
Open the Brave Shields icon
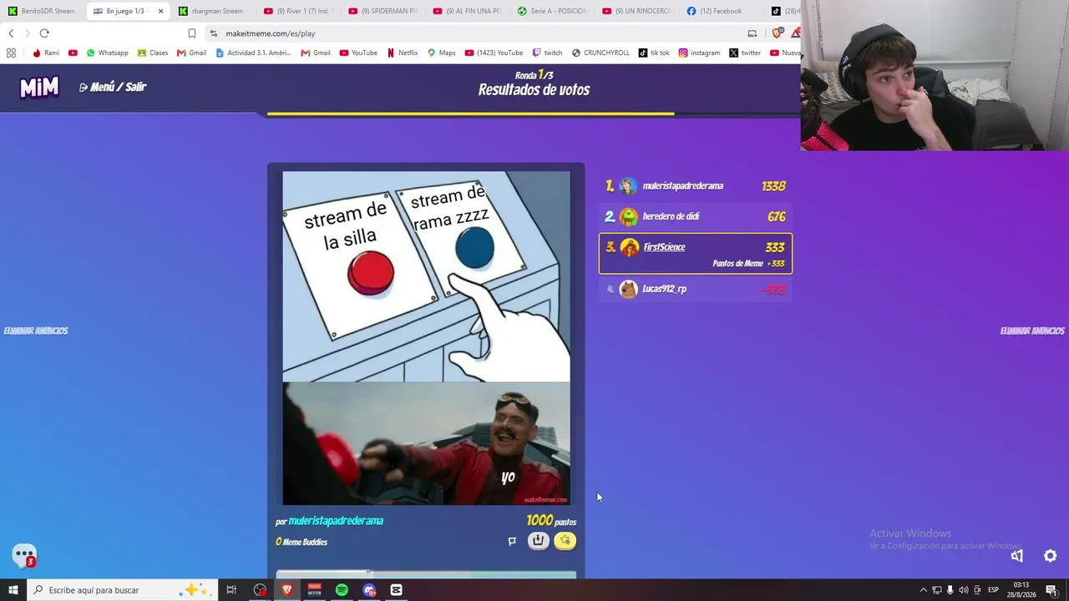coord(778,33)
